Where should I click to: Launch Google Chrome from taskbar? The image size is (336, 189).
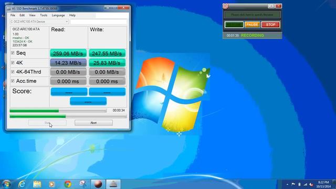pyautogui.click(x=68, y=184)
